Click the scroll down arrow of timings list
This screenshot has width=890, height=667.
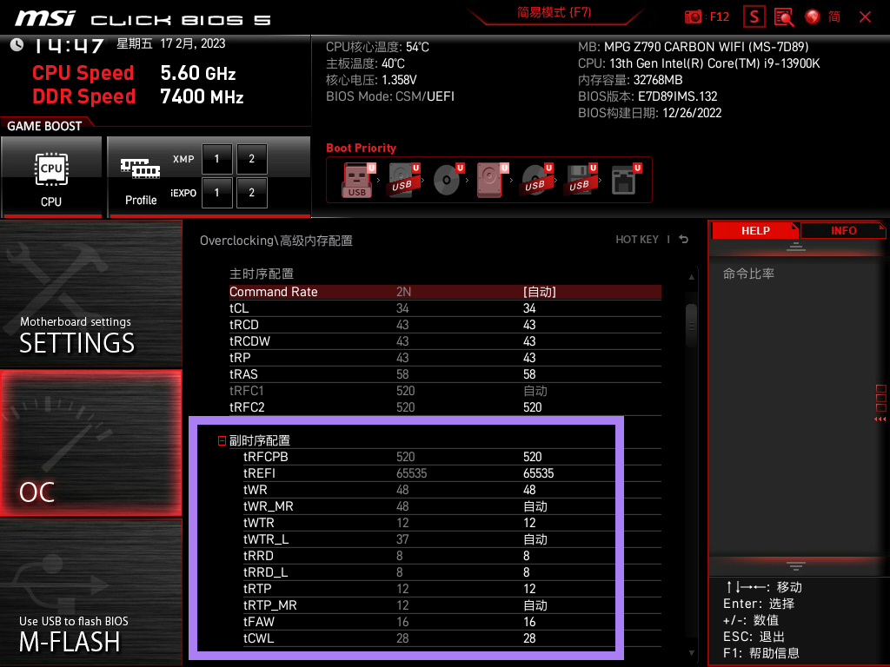point(691,653)
